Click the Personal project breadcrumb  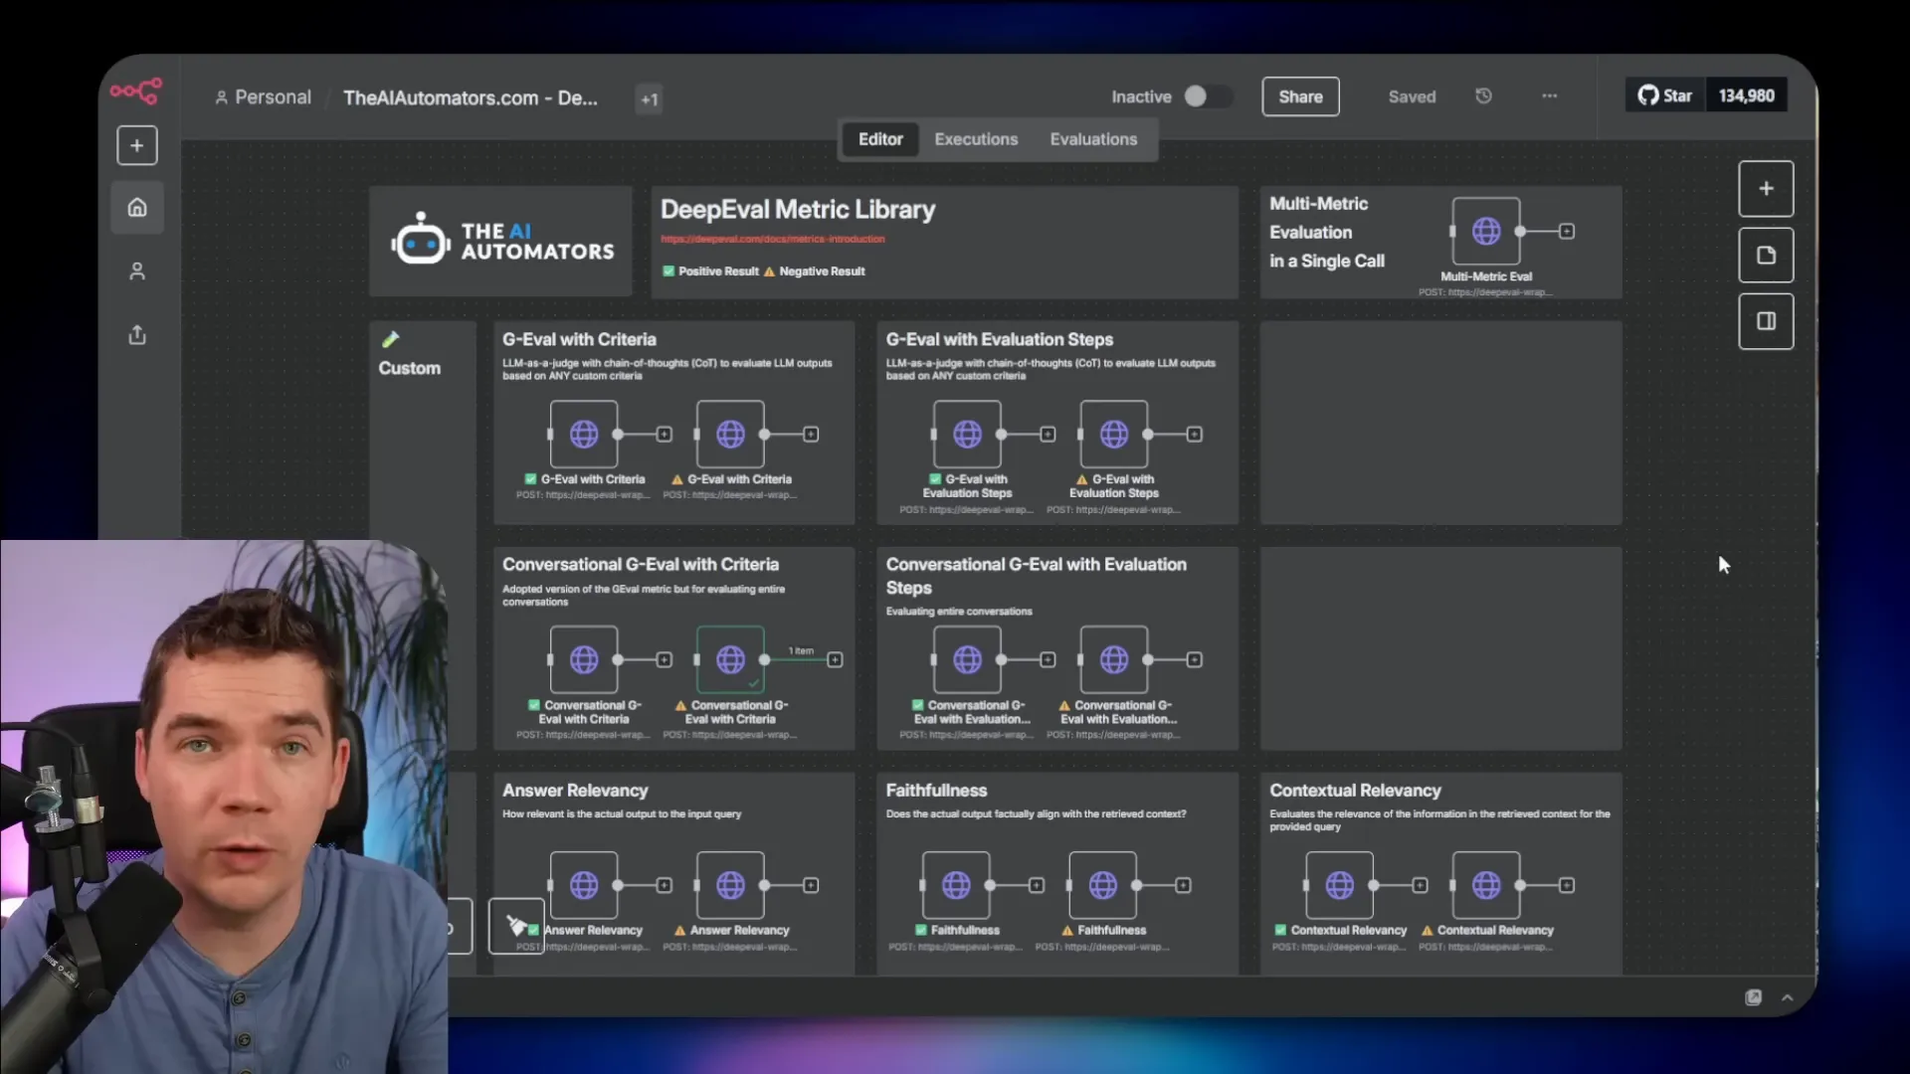click(263, 97)
